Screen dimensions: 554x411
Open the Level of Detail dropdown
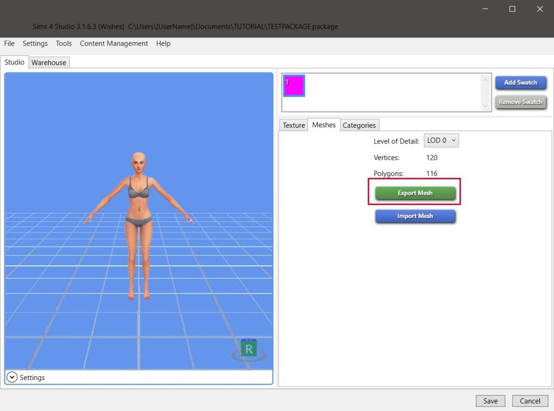(x=441, y=141)
